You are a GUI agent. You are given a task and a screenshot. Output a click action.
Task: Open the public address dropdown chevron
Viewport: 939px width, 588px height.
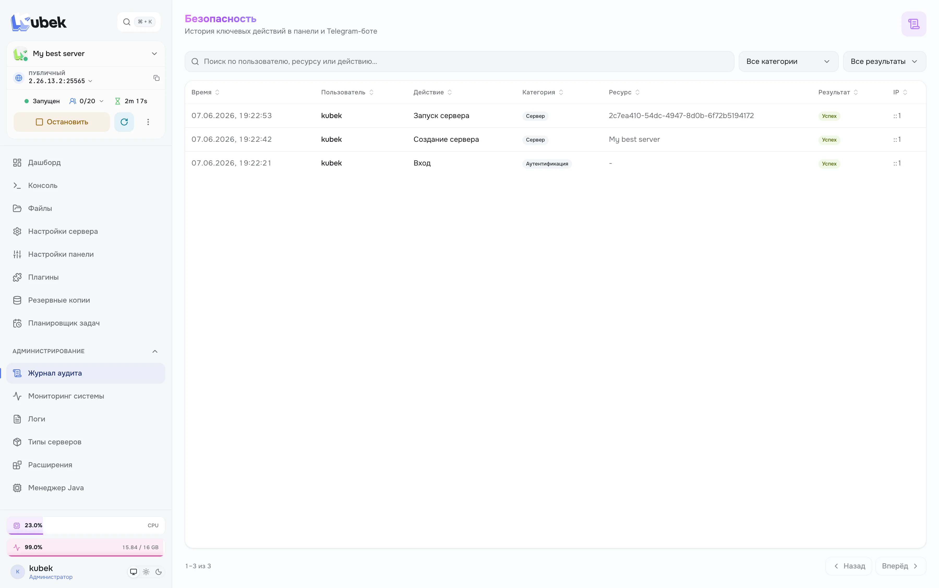pos(90,81)
